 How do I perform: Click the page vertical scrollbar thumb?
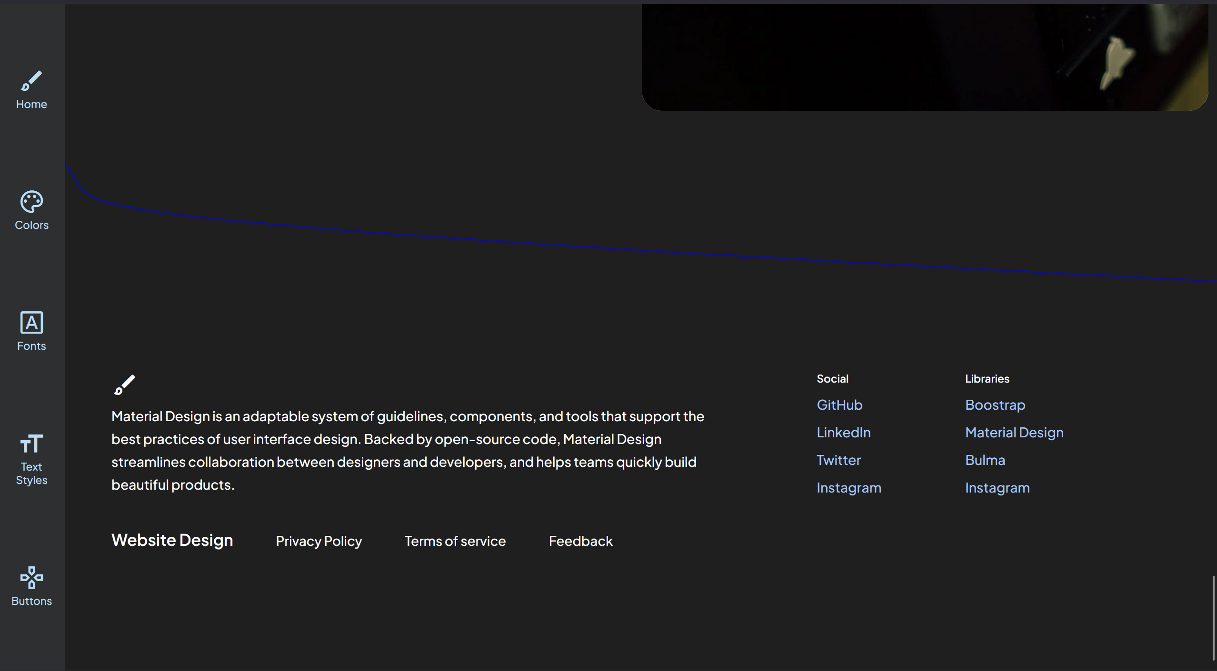point(1213,618)
